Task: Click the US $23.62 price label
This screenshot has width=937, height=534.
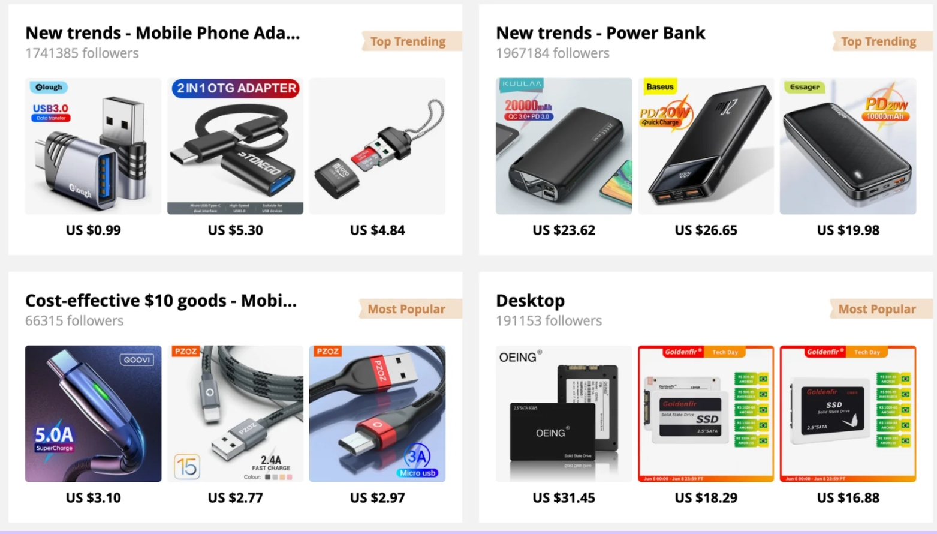Action: (564, 230)
